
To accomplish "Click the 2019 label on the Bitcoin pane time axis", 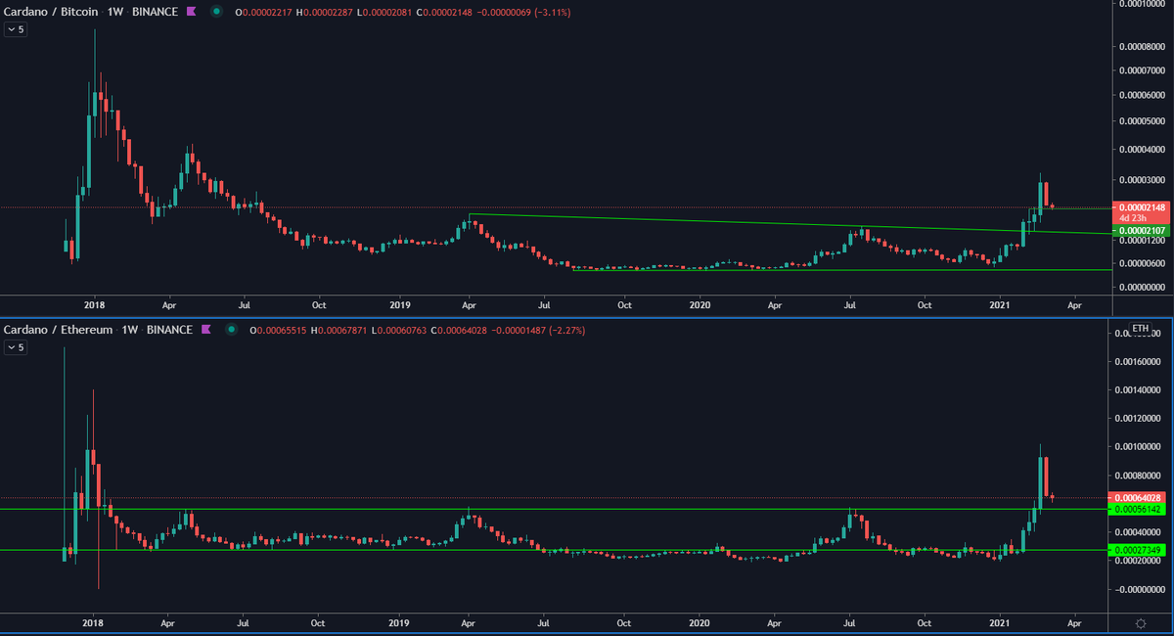I will 399,304.
